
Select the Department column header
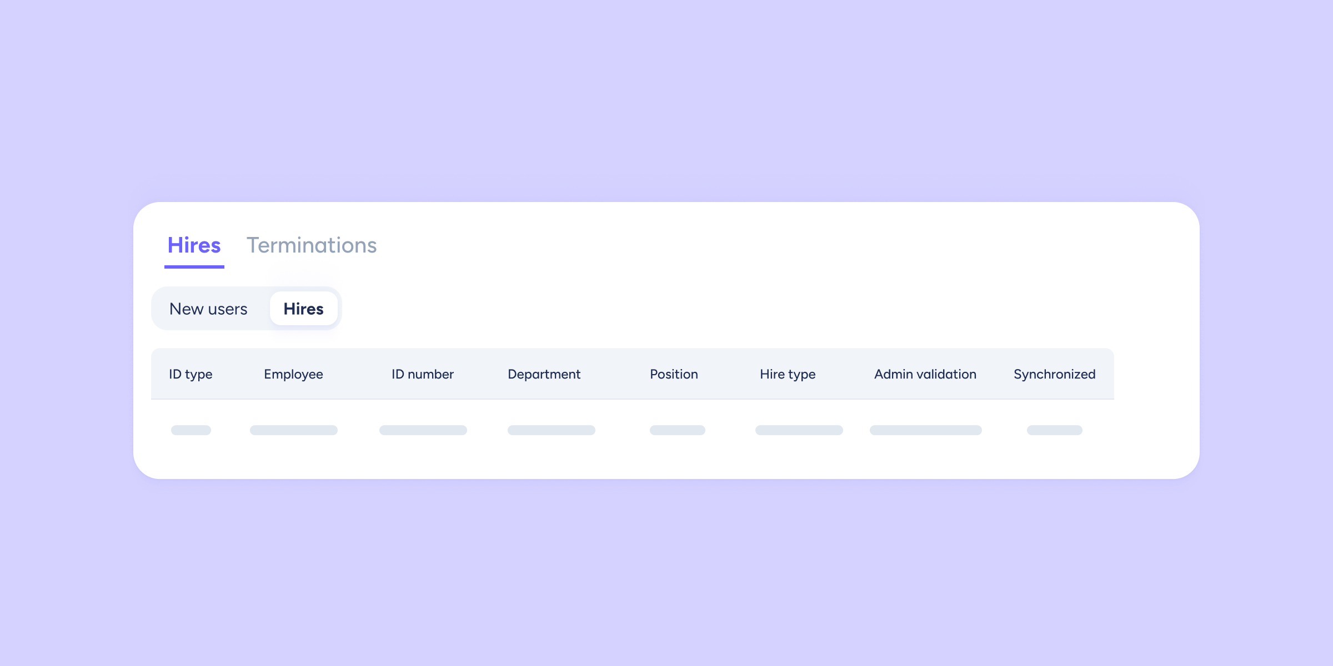(544, 375)
